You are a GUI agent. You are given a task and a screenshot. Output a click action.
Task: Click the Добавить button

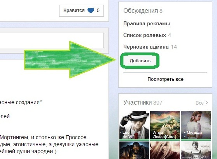click(x=140, y=61)
